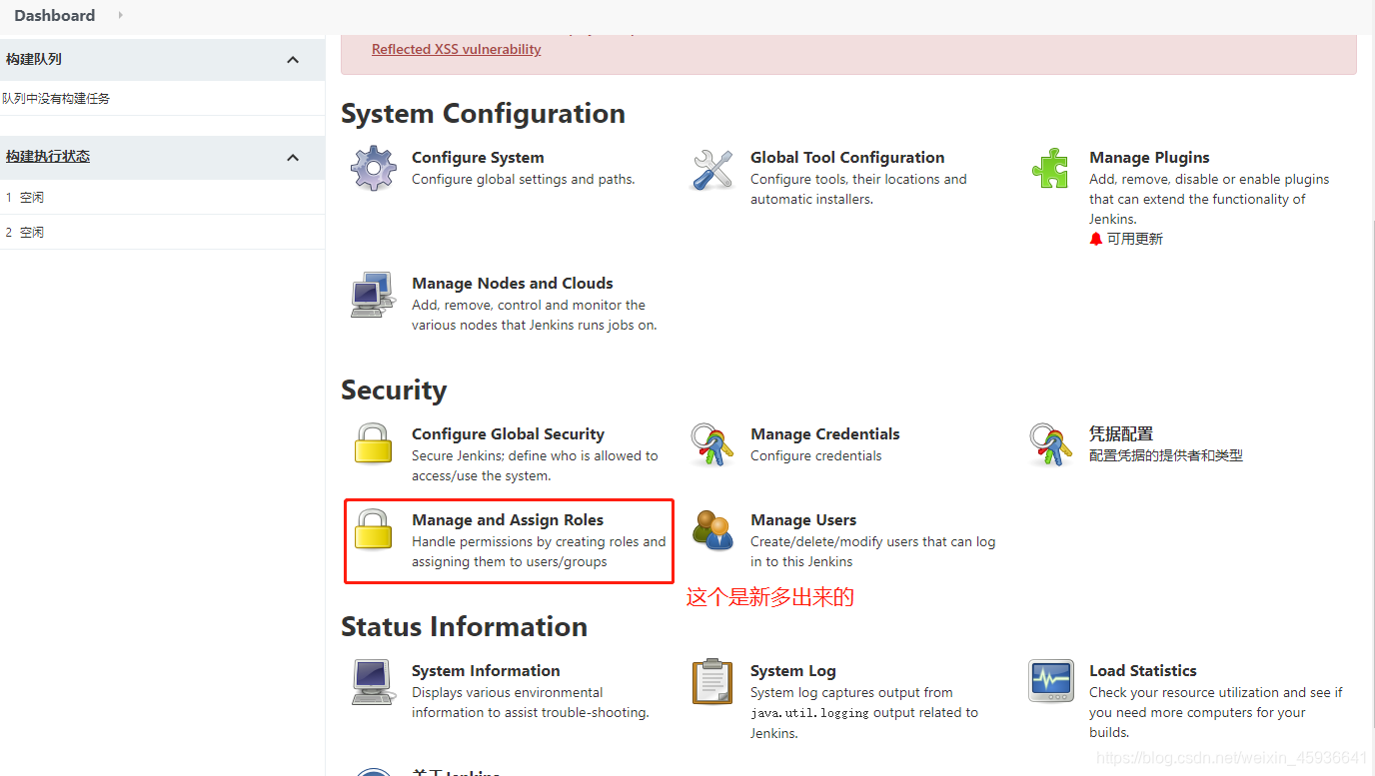Open the Manage Users link
Image resolution: width=1375 pixels, height=776 pixels.
click(x=803, y=519)
